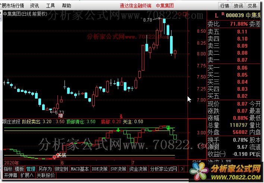Click the 增 marker below candles

click(x=60, y=116)
